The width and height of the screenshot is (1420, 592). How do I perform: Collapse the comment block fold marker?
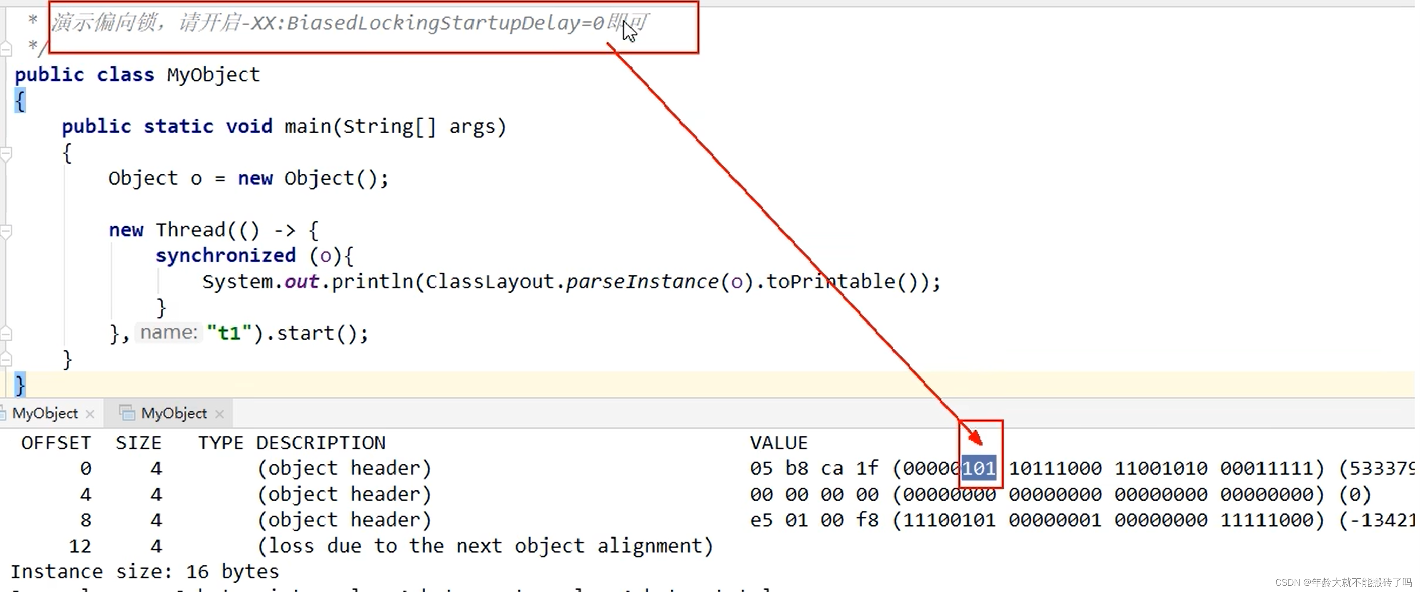pyautogui.click(x=6, y=49)
